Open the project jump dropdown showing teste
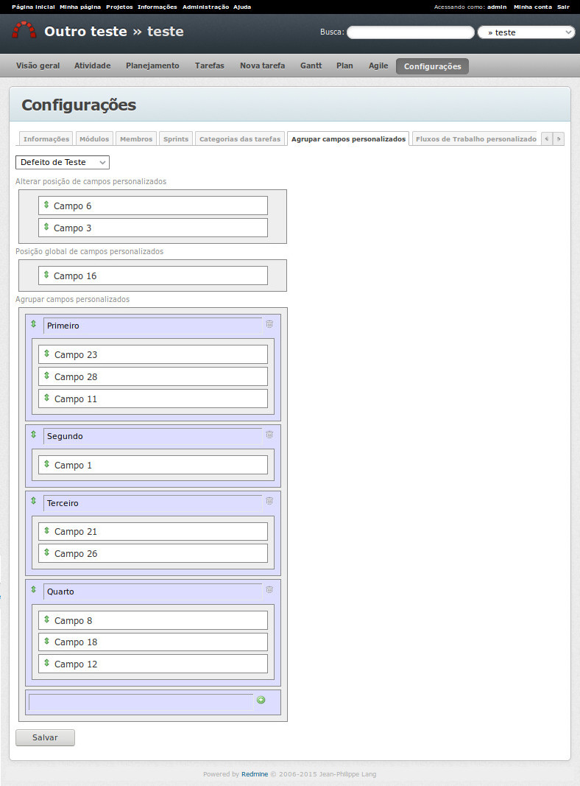This screenshot has width=580, height=786. point(526,32)
